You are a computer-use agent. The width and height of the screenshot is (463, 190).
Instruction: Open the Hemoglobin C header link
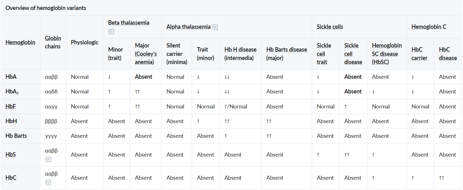429,27
